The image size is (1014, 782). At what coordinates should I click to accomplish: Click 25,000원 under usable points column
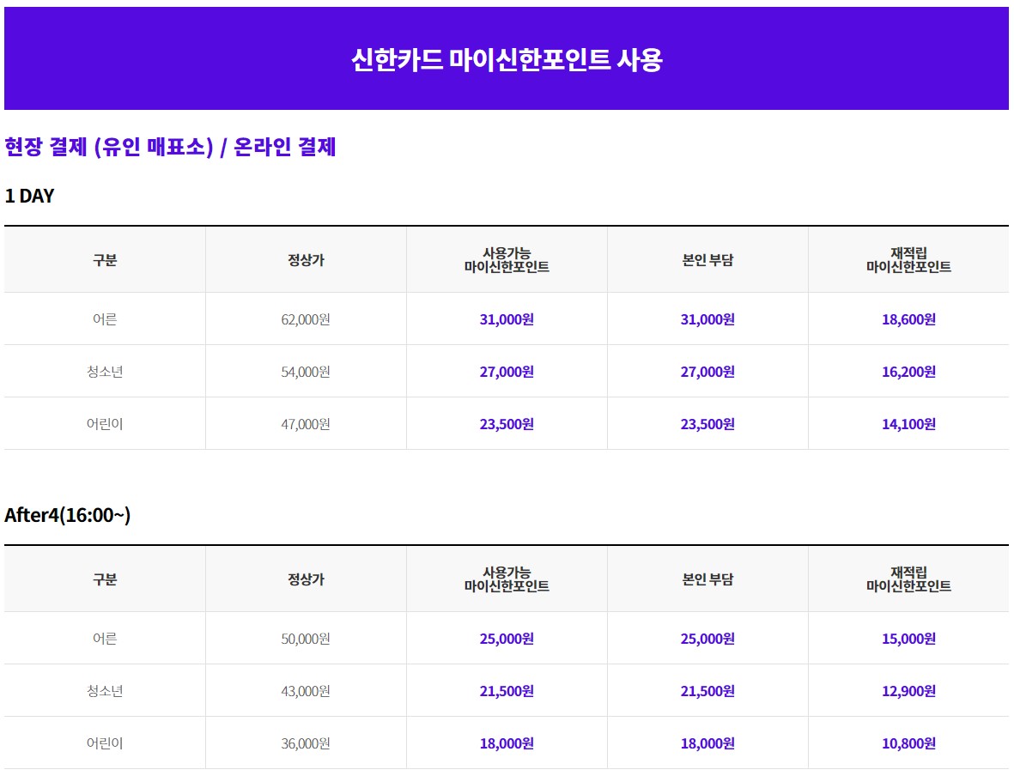(507, 639)
